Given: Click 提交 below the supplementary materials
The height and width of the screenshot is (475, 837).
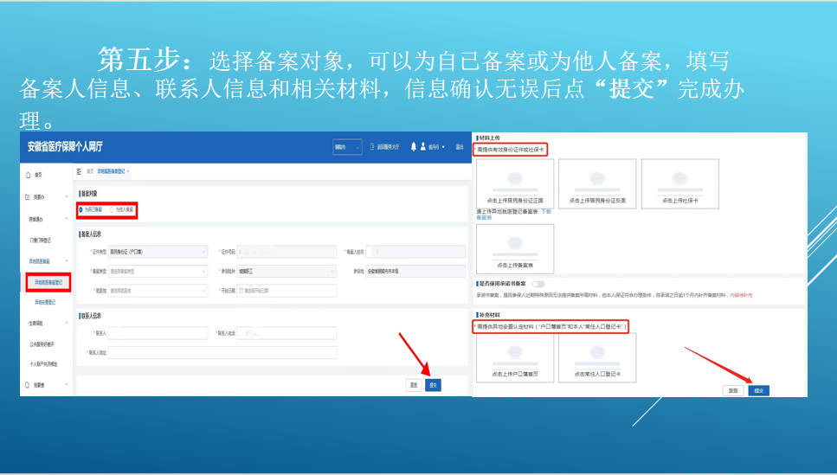Looking at the screenshot, I should tap(758, 391).
